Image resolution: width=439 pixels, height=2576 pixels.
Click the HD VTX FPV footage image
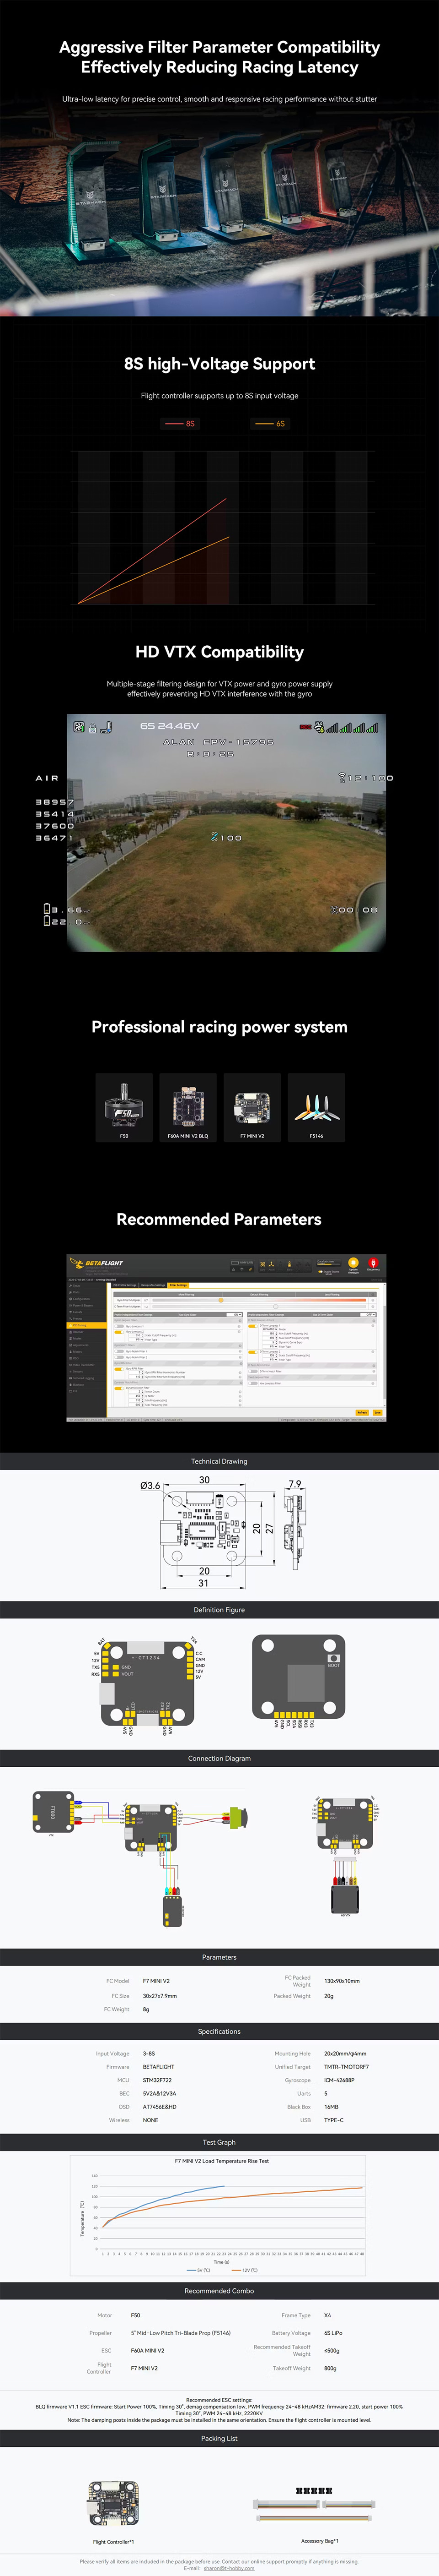point(226,832)
